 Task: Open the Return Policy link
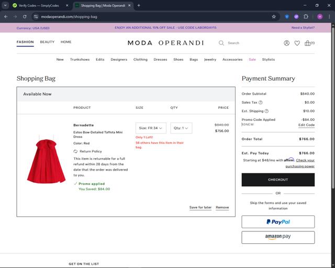click(91, 151)
